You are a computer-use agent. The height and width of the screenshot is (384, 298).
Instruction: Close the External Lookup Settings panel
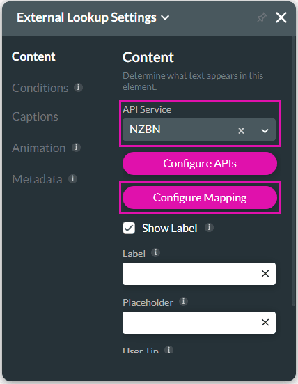pos(281,17)
